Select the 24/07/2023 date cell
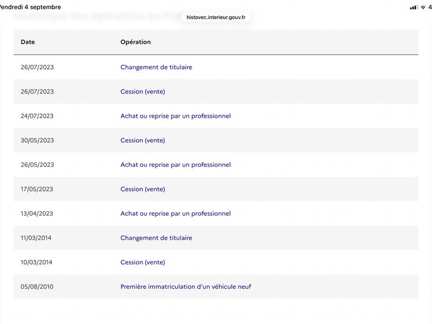Screen dimensions: 432x324 tap(37, 116)
